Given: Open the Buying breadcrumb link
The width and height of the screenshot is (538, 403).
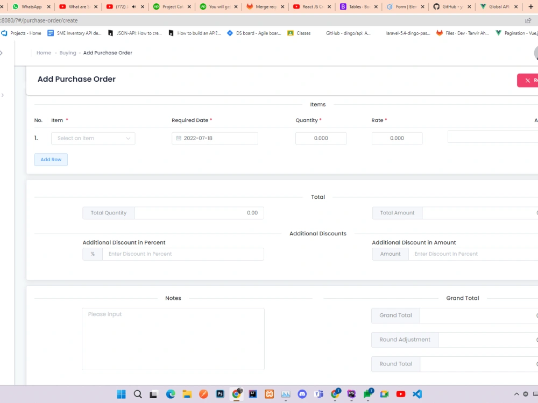Looking at the screenshot, I should pos(68,53).
